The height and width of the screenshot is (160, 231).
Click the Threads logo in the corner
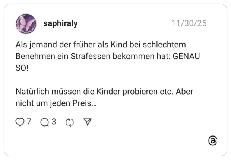[213, 141]
